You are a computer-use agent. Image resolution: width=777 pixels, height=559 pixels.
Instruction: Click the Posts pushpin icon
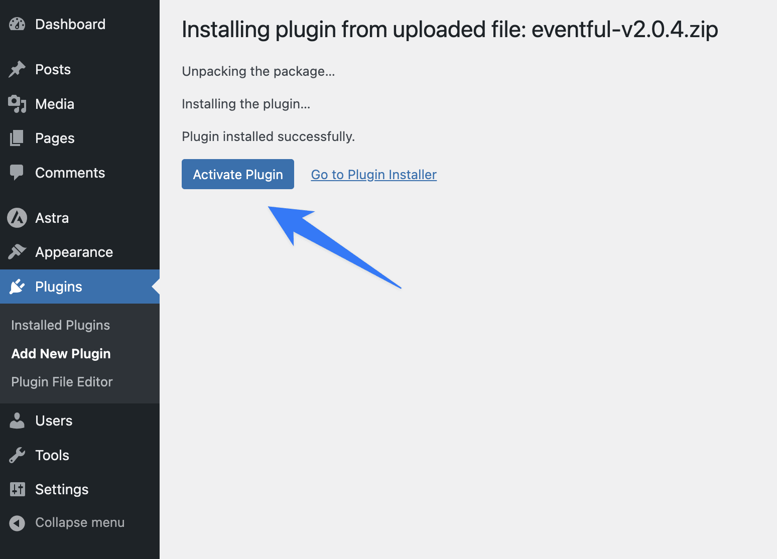tap(17, 69)
